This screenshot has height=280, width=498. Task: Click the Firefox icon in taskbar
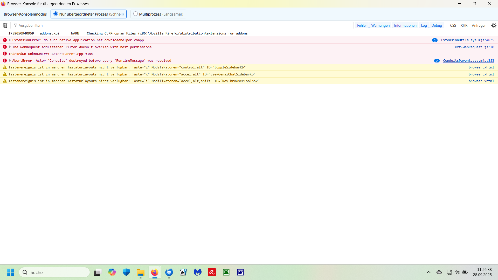155,272
